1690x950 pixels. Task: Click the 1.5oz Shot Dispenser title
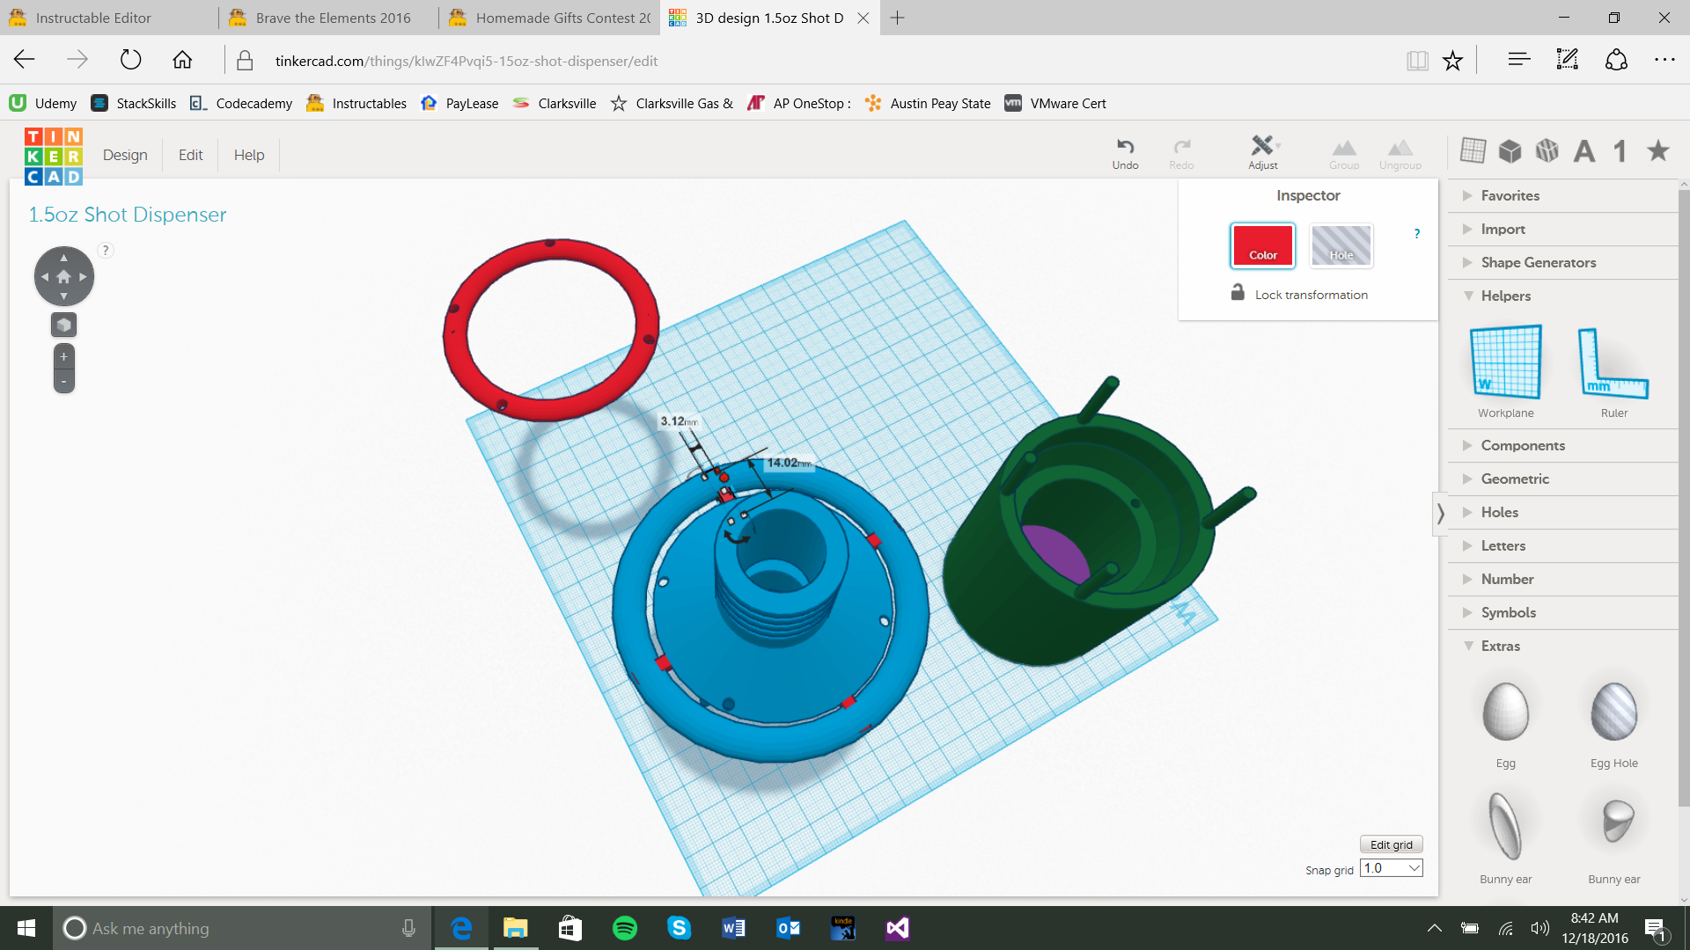[128, 215]
